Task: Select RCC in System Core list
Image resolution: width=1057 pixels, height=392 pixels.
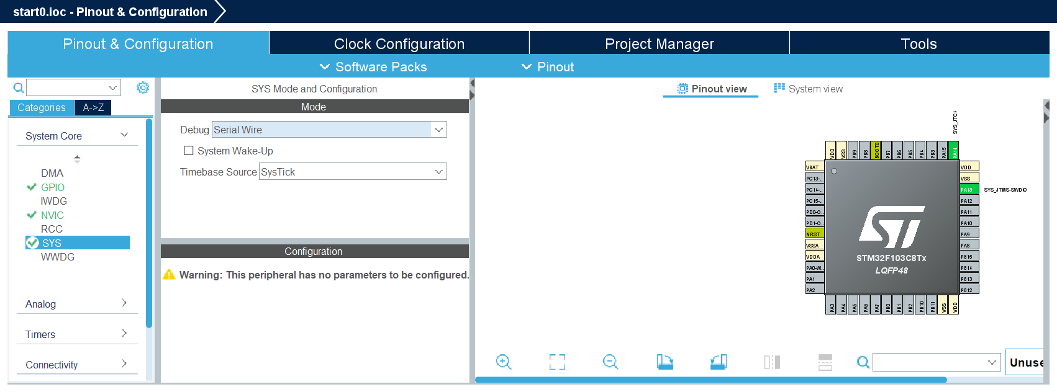Action: (x=52, y=229)
